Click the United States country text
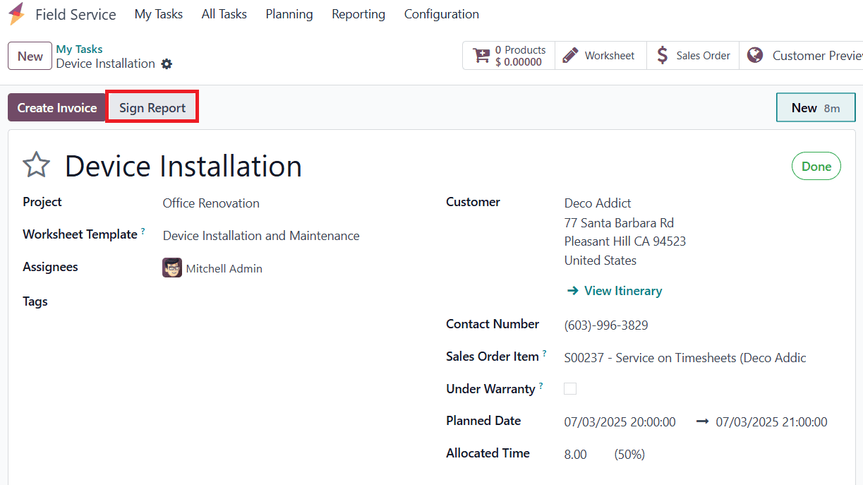This screenshot has width=863, height=485. click(x=601, y=261)
